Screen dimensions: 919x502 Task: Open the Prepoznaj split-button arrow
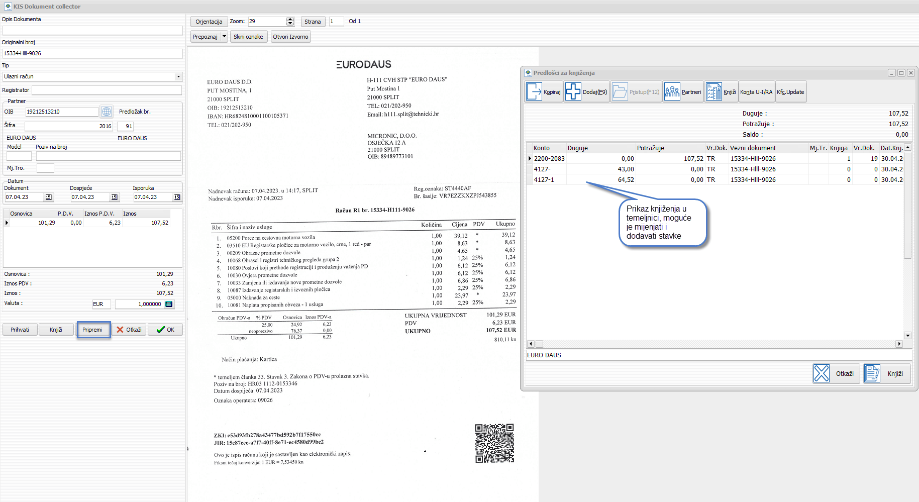point(224,37)
